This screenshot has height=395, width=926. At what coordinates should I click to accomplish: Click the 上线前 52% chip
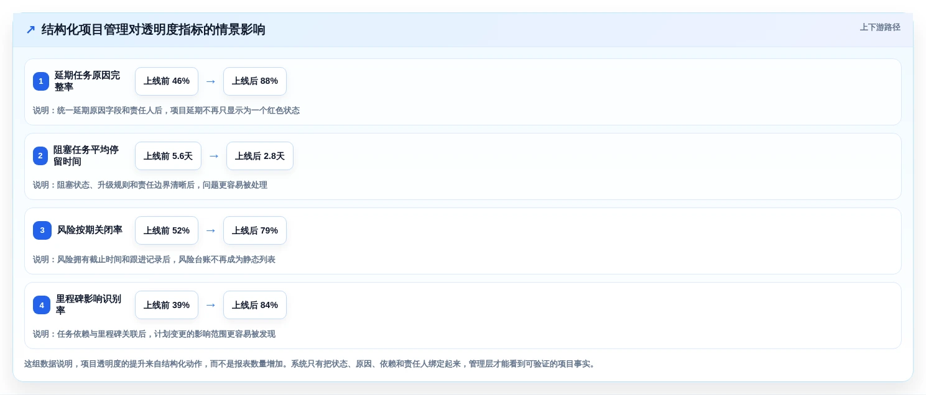tap(167, 230)
